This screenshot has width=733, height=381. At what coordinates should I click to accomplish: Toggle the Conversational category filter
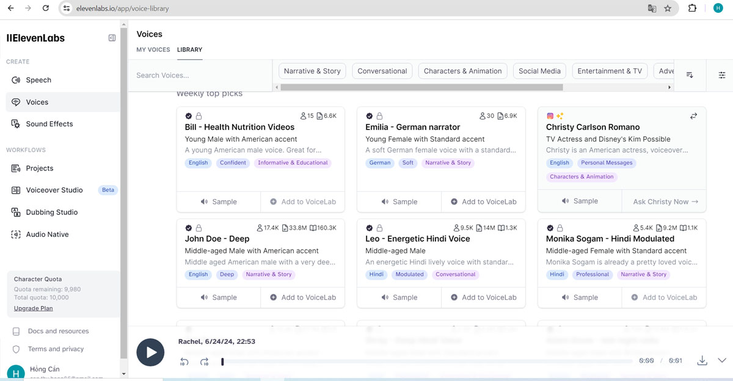(382, 71)
